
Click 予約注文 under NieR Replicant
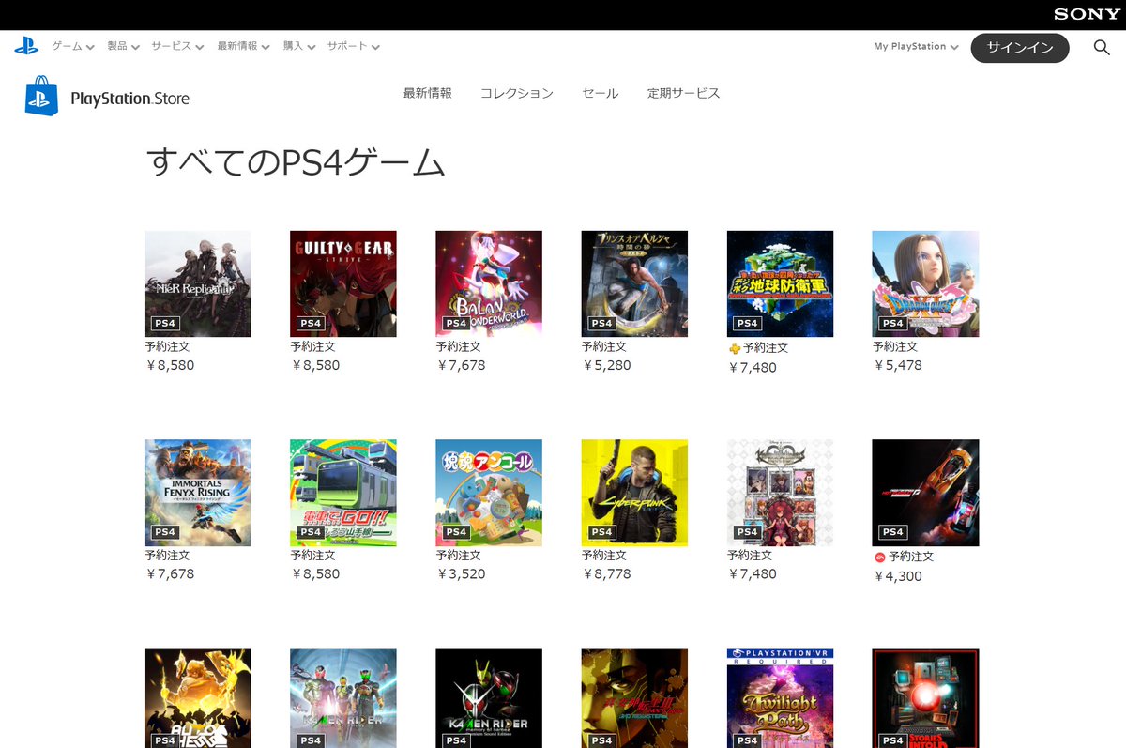tap(167, 346)
